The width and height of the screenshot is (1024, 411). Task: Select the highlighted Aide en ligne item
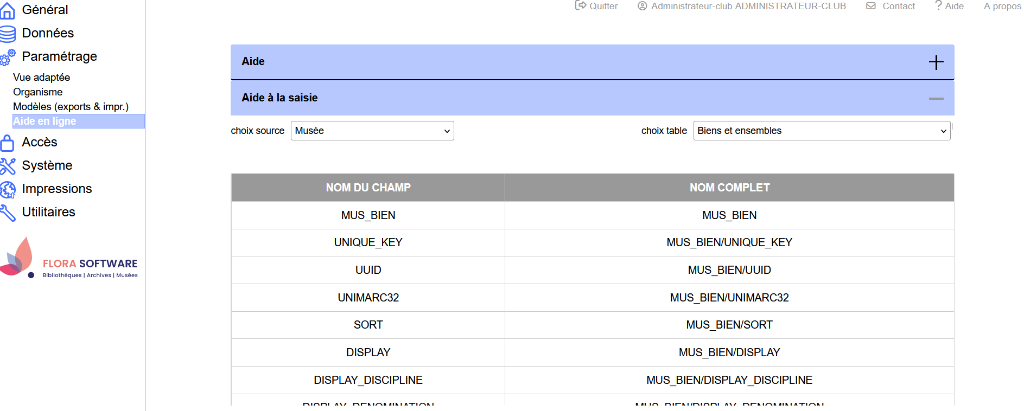click(44, 121)
